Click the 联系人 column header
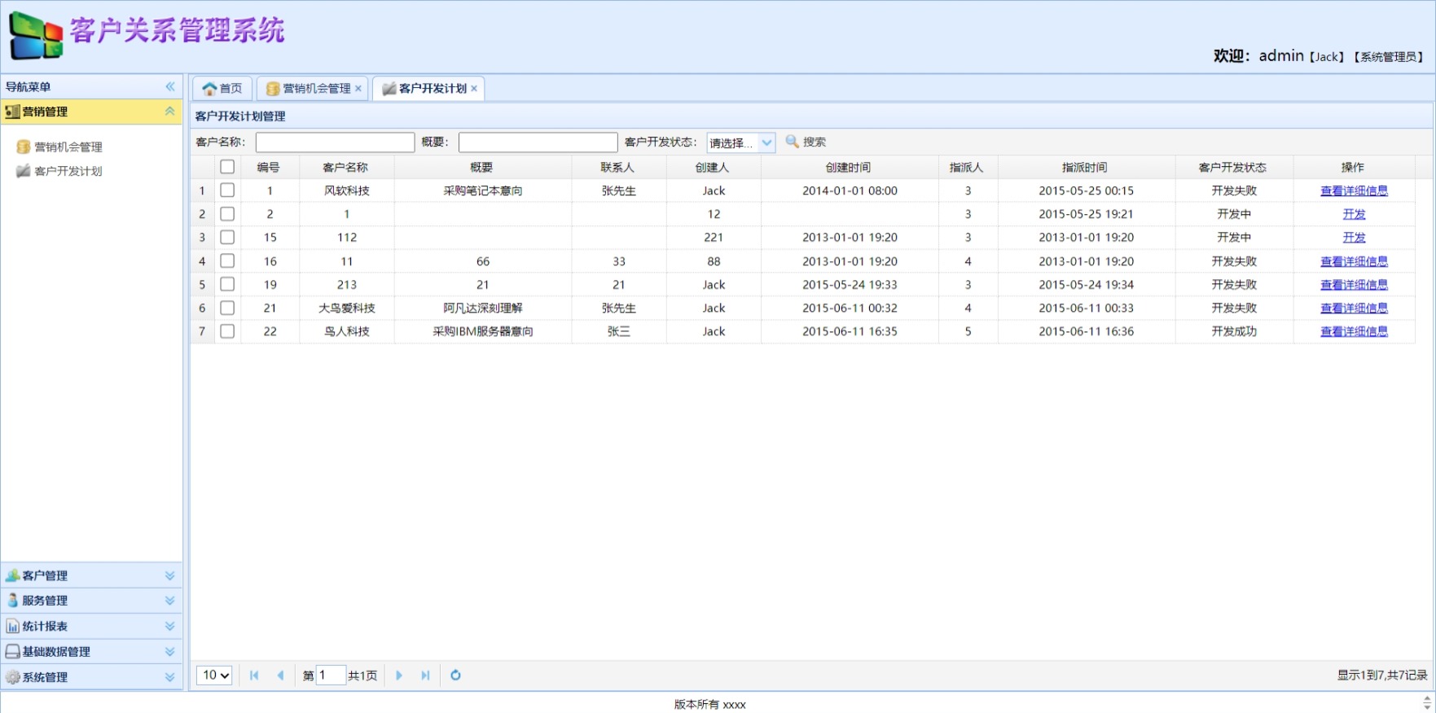 tap(618, 167)
